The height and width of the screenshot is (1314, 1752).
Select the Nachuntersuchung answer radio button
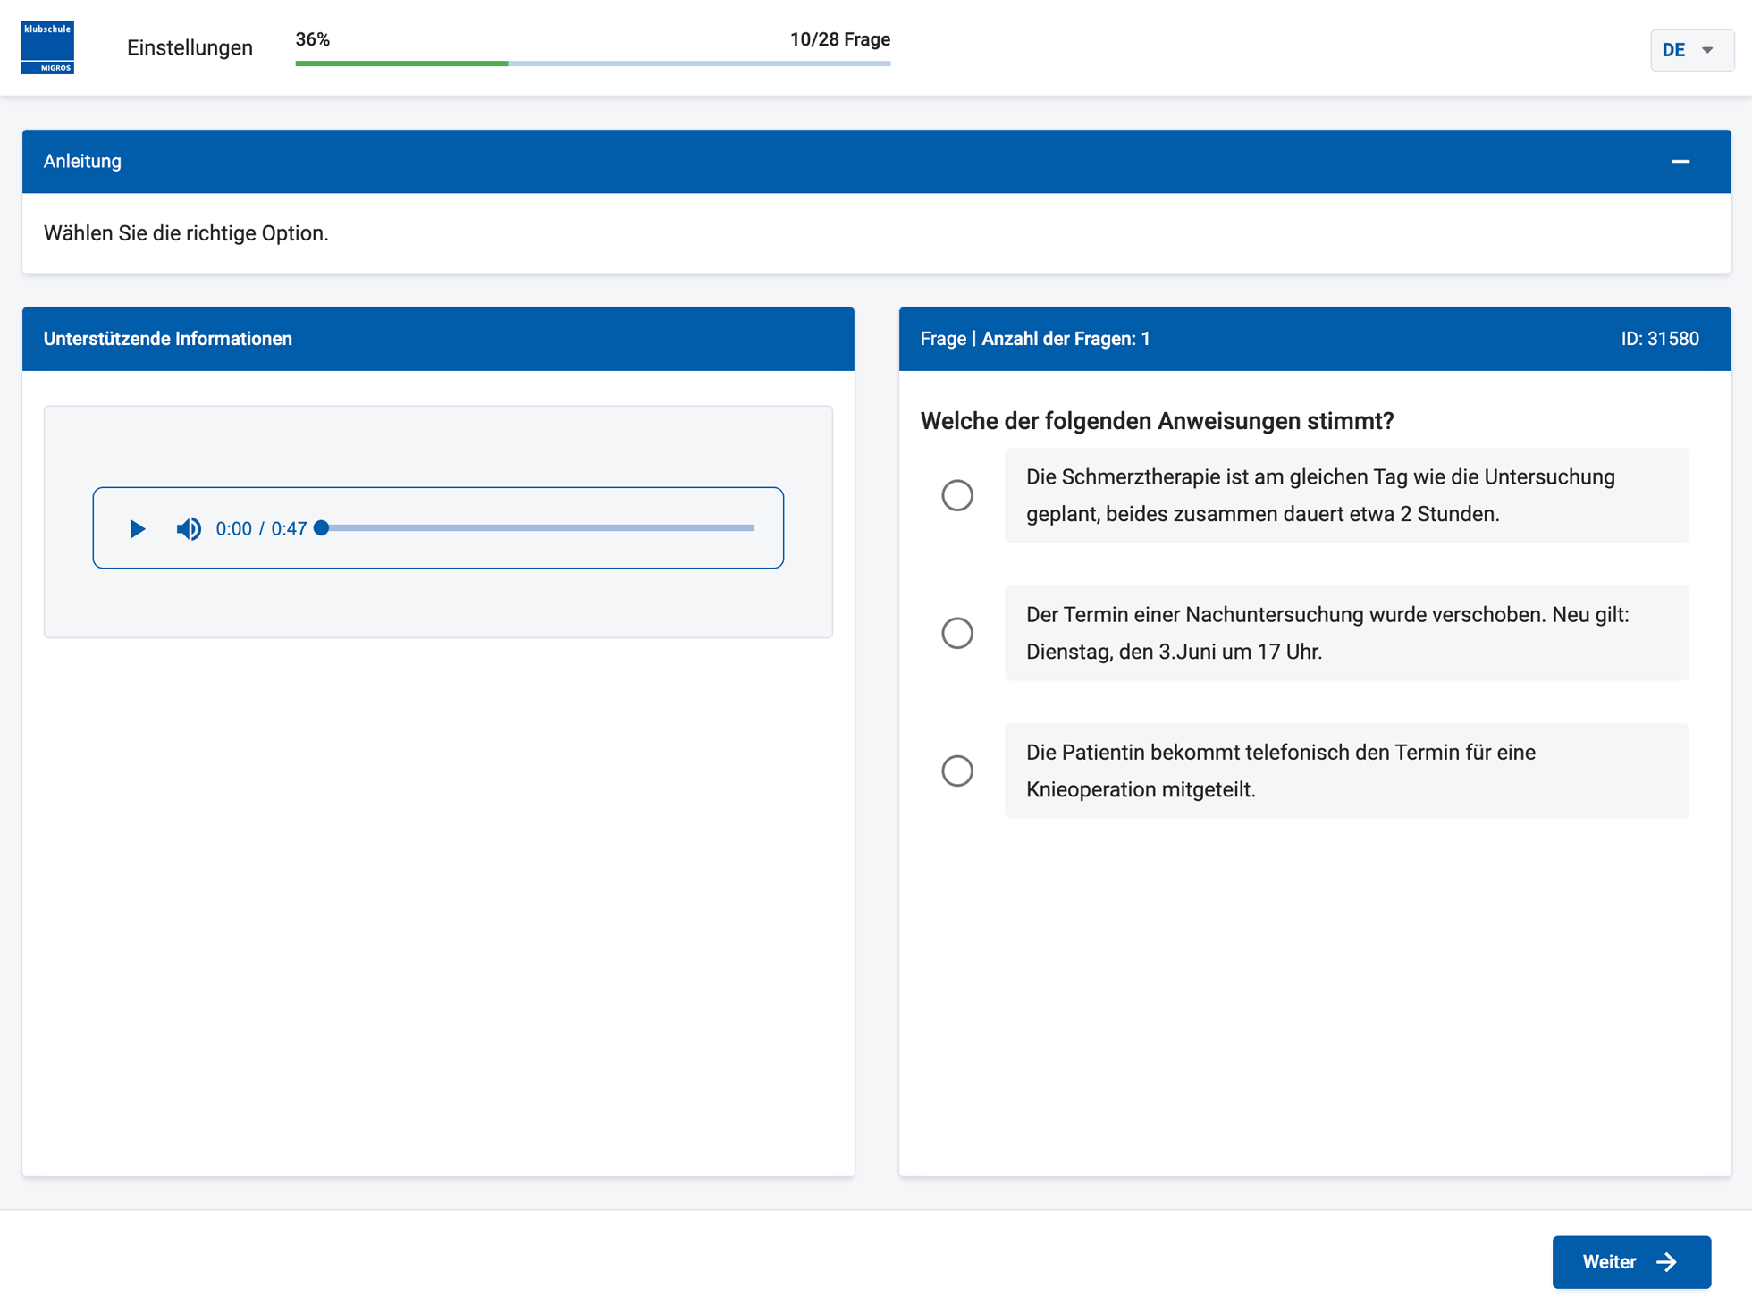coord(956,633)
